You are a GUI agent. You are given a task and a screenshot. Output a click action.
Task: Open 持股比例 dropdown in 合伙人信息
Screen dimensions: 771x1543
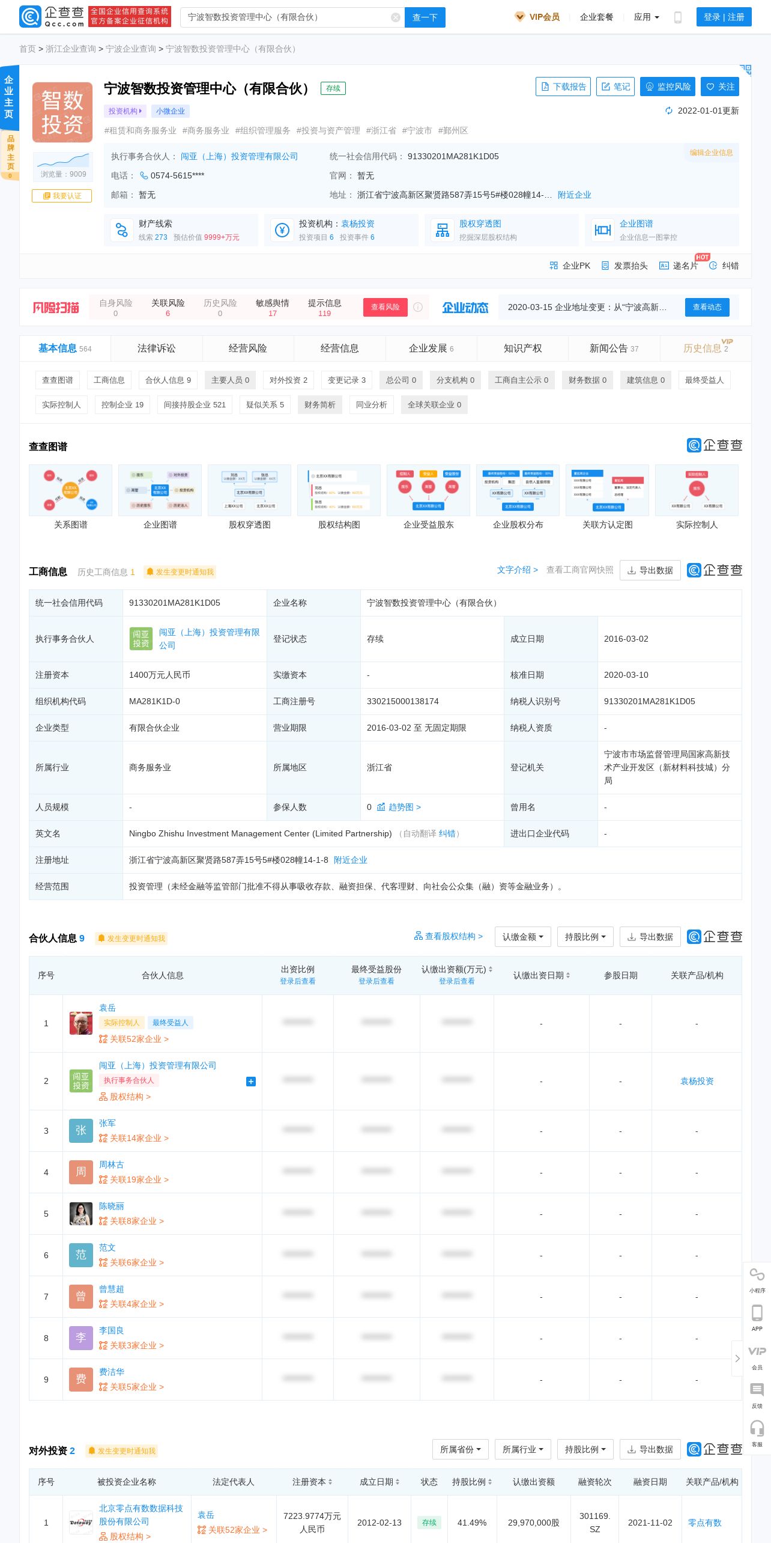tap(585, 937)
